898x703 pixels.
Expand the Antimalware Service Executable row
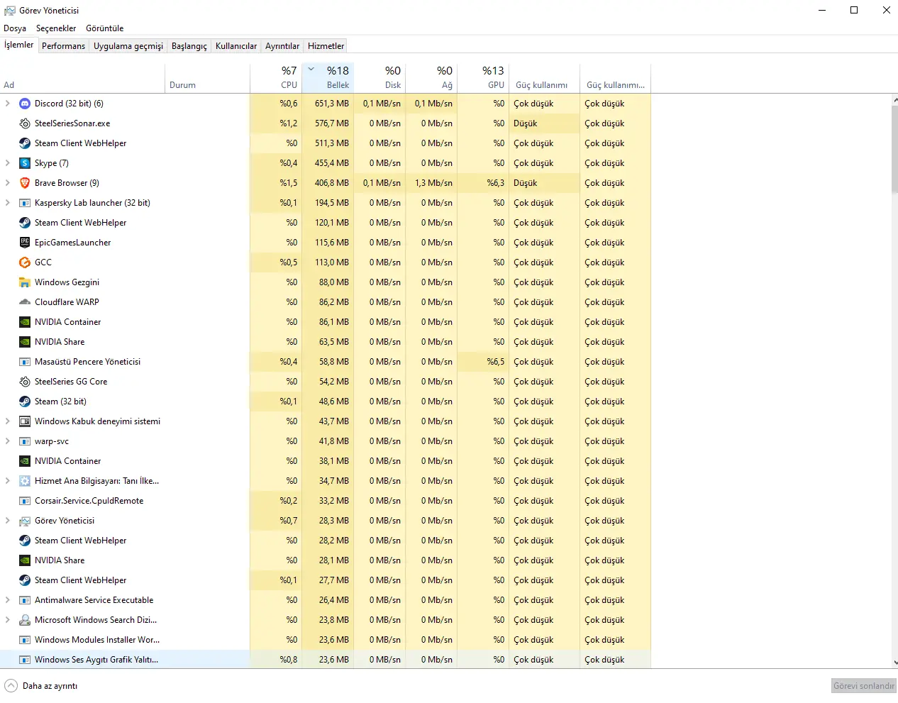pyautogui.click(x=8, y=600)
